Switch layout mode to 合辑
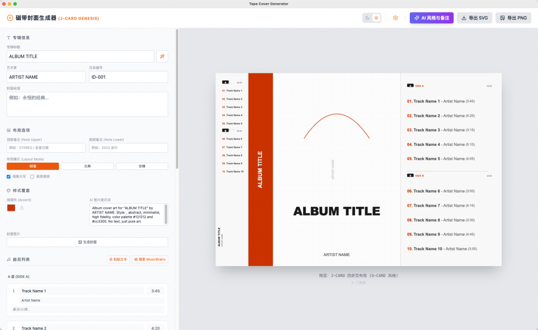Viewport: 538px width, 330px height. click(x=142, y=166)
